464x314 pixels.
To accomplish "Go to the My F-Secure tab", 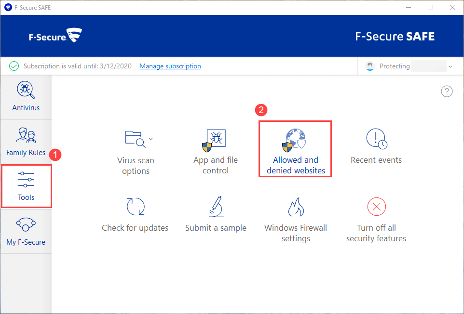I will coord(26,231).
